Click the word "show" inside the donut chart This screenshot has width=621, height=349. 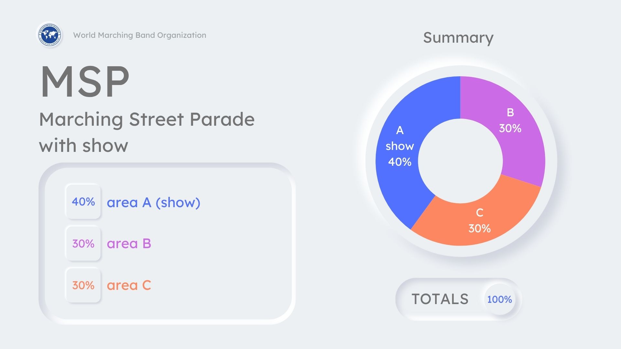point(400,146)
